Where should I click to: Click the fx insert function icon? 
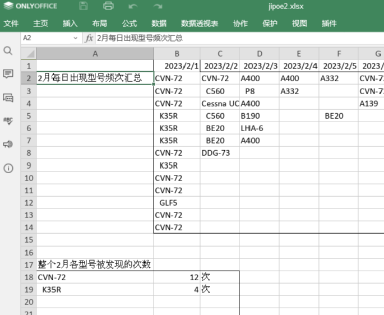pyautogui.click(x=89, y=38)
